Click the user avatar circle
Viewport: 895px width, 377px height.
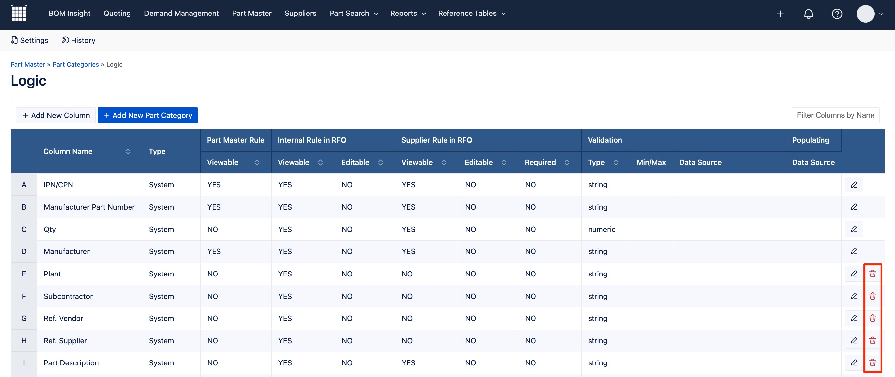tap(865, 14)
